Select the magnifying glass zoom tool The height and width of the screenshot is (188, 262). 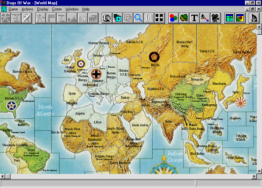click(x=139, y=18)
